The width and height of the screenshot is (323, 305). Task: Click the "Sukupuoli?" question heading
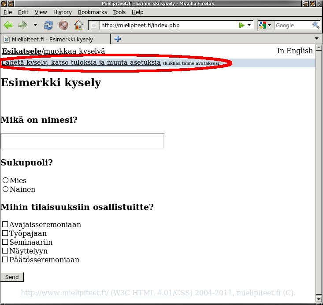click(27, 162)
